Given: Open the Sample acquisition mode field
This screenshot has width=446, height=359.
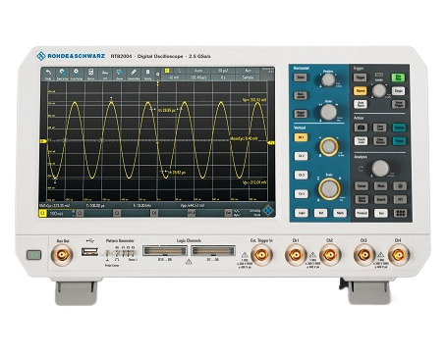Looking at the screenshot, I should tap(248, 77).
